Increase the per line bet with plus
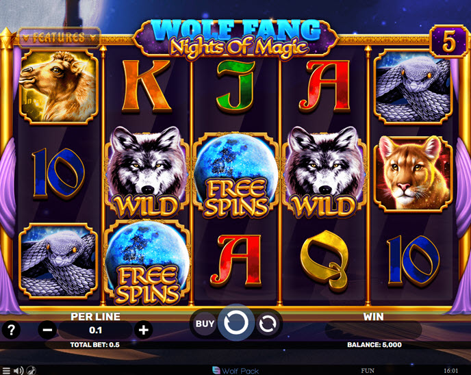 pyautogui.click(x=143, y=330)
